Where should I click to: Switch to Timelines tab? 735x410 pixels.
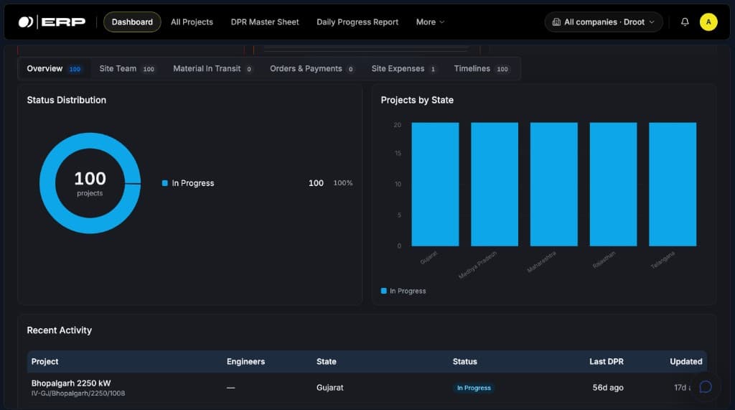coord(482,68)
